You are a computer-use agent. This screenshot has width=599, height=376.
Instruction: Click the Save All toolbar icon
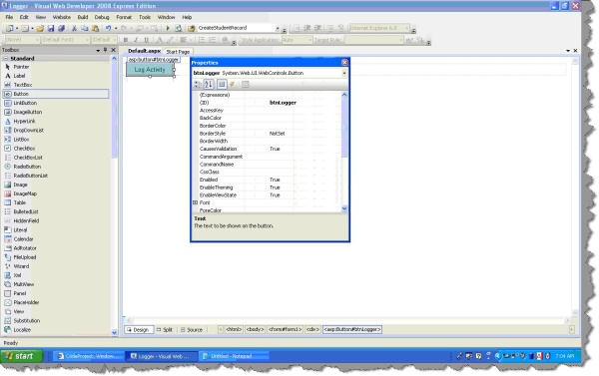[x=61, y=28]
